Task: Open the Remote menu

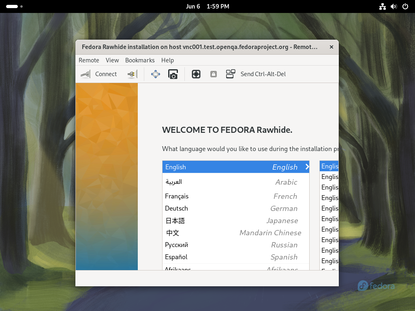Action: [89, 60]
